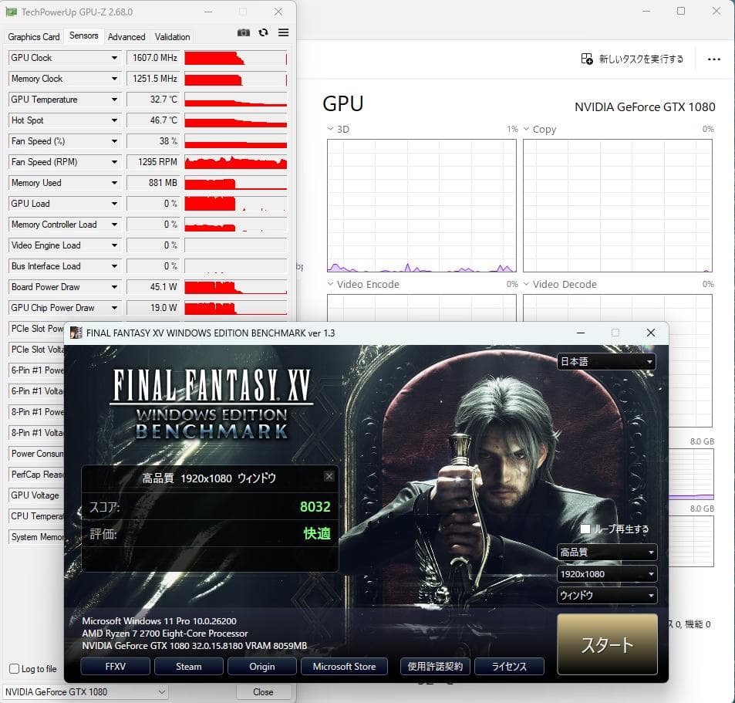Viewport: 735px width, 703px height.
Task: Open the Bus Interface Load dropdown
Action: [x=114, y=266]
